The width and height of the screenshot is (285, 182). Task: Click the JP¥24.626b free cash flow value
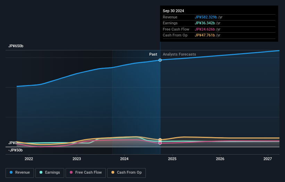205,29
